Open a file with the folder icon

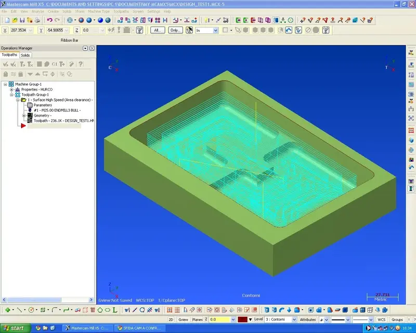click(15, 20)
